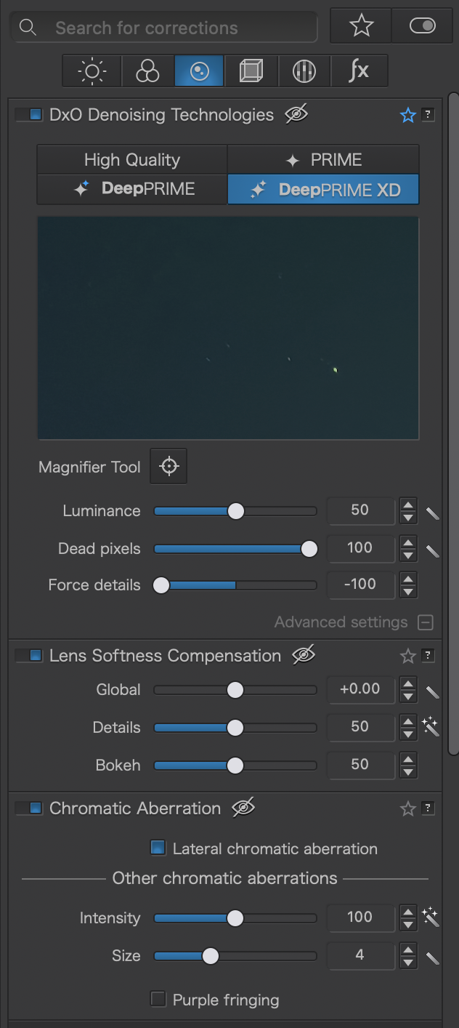Uncheck Lateral chromatic aberration checkbox
This screenshot has height=1028, width=459.
[x=158, y=848]
